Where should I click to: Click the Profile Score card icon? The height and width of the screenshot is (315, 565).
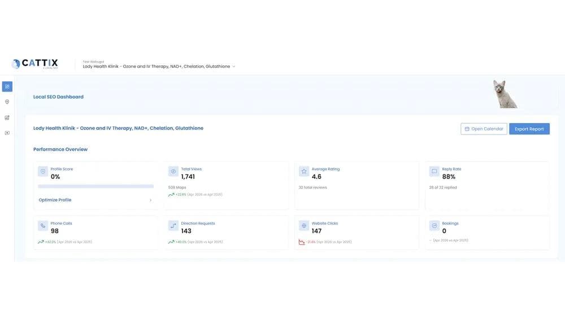coord(43,172)
